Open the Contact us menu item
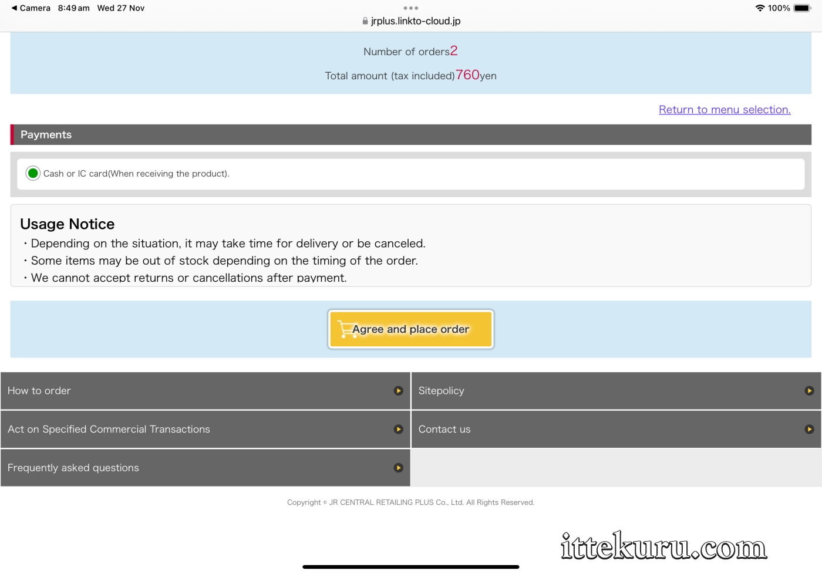This screenshot has height=574, width=822. click(x=444, y=430)
